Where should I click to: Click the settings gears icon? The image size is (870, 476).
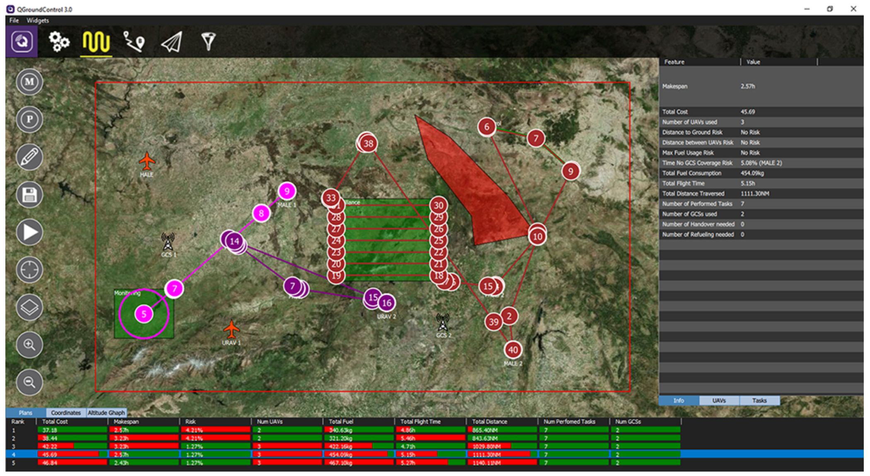(59, 41)
